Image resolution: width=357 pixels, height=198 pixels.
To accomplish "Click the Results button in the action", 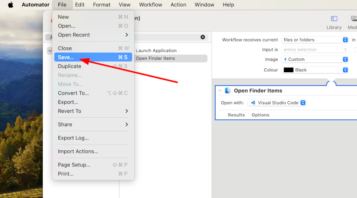I will click(x=236, y=115).
